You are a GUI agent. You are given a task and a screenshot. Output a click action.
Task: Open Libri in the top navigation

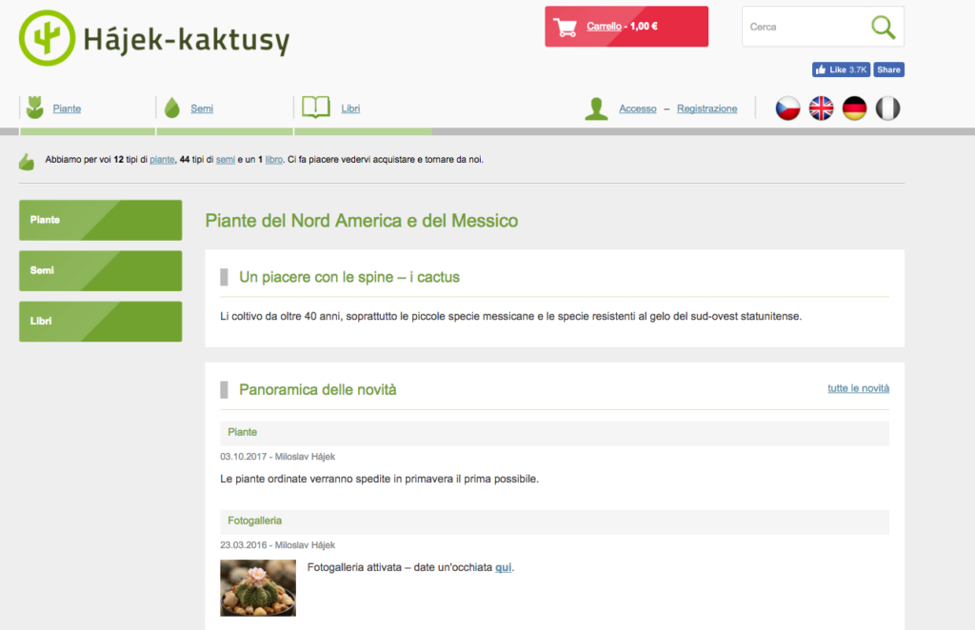pos(350,108)
